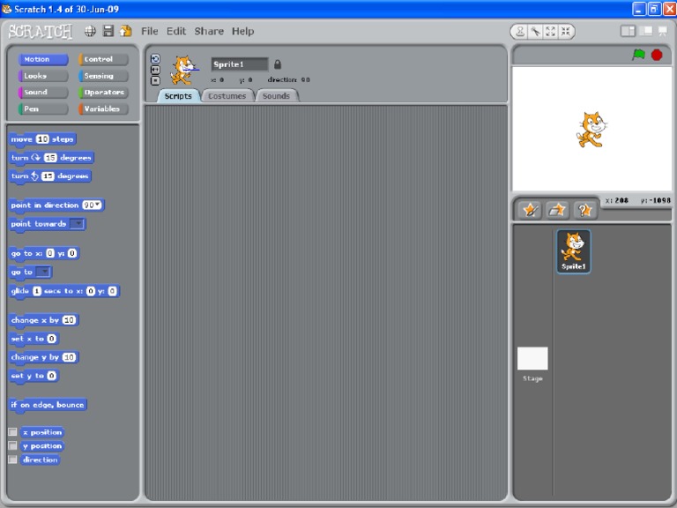This screenshot has width=677, height=508.
Task: Enable the direction checkbox
Action: pyautogui.click(x=12, y=459)
